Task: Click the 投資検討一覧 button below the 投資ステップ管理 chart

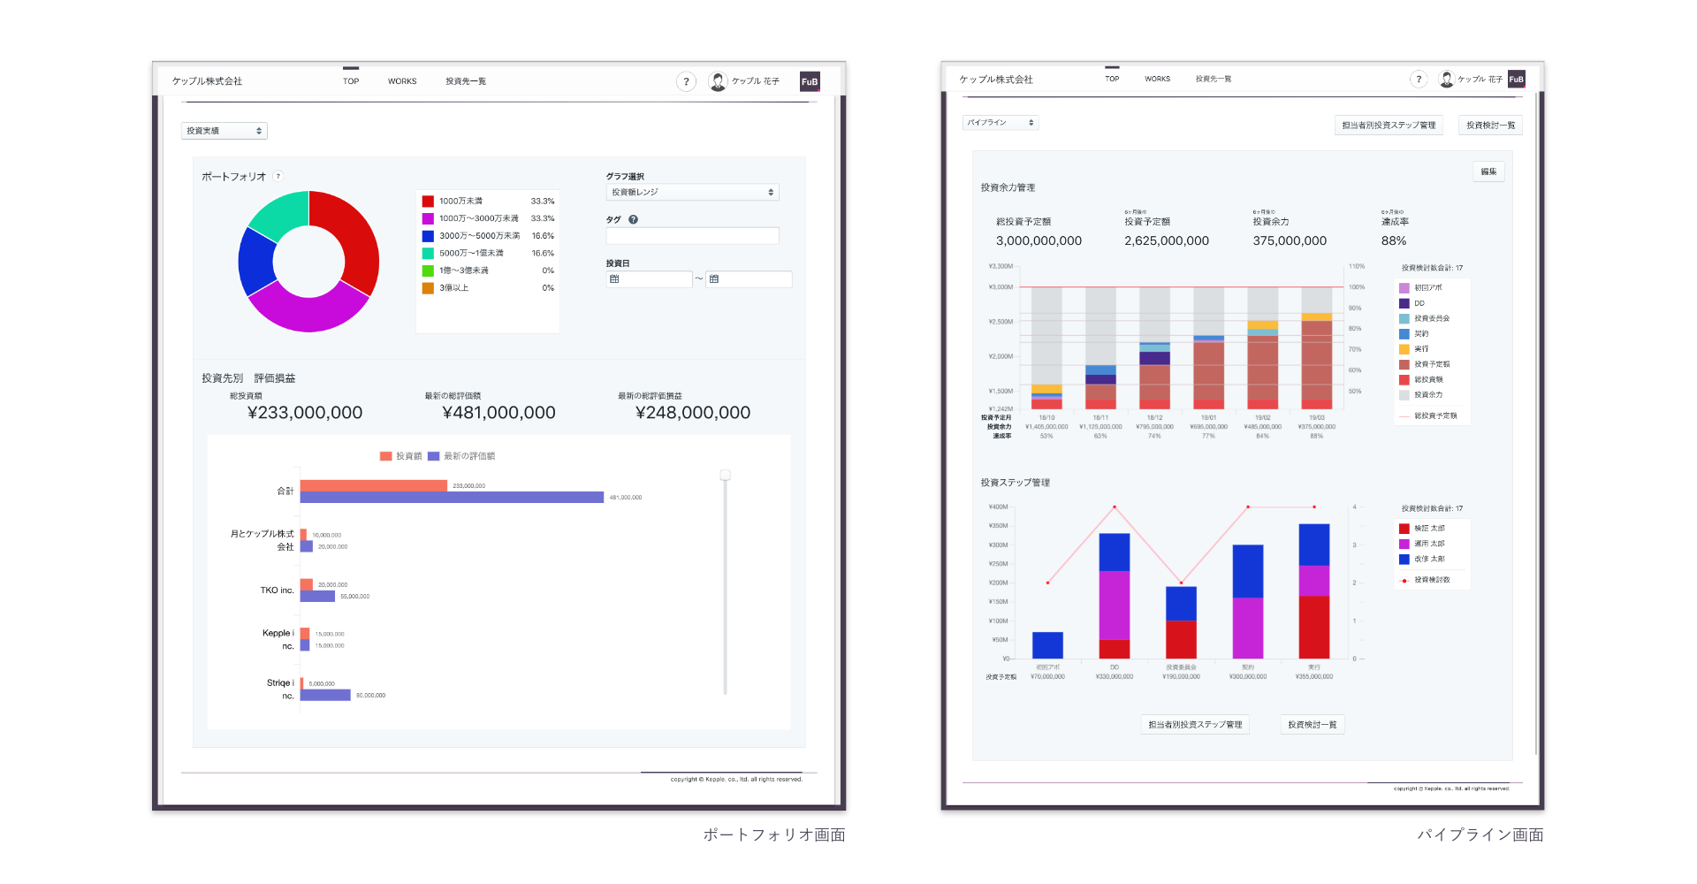Action: click(1312, 725)
